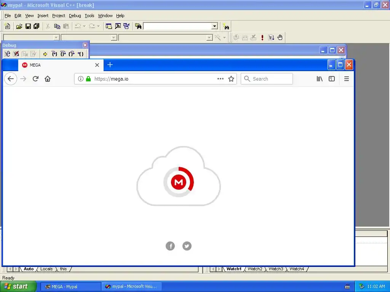Select the Watch1 tab
Image resolution: width=390 pixels, height=292 pixels.
[234, 269]
